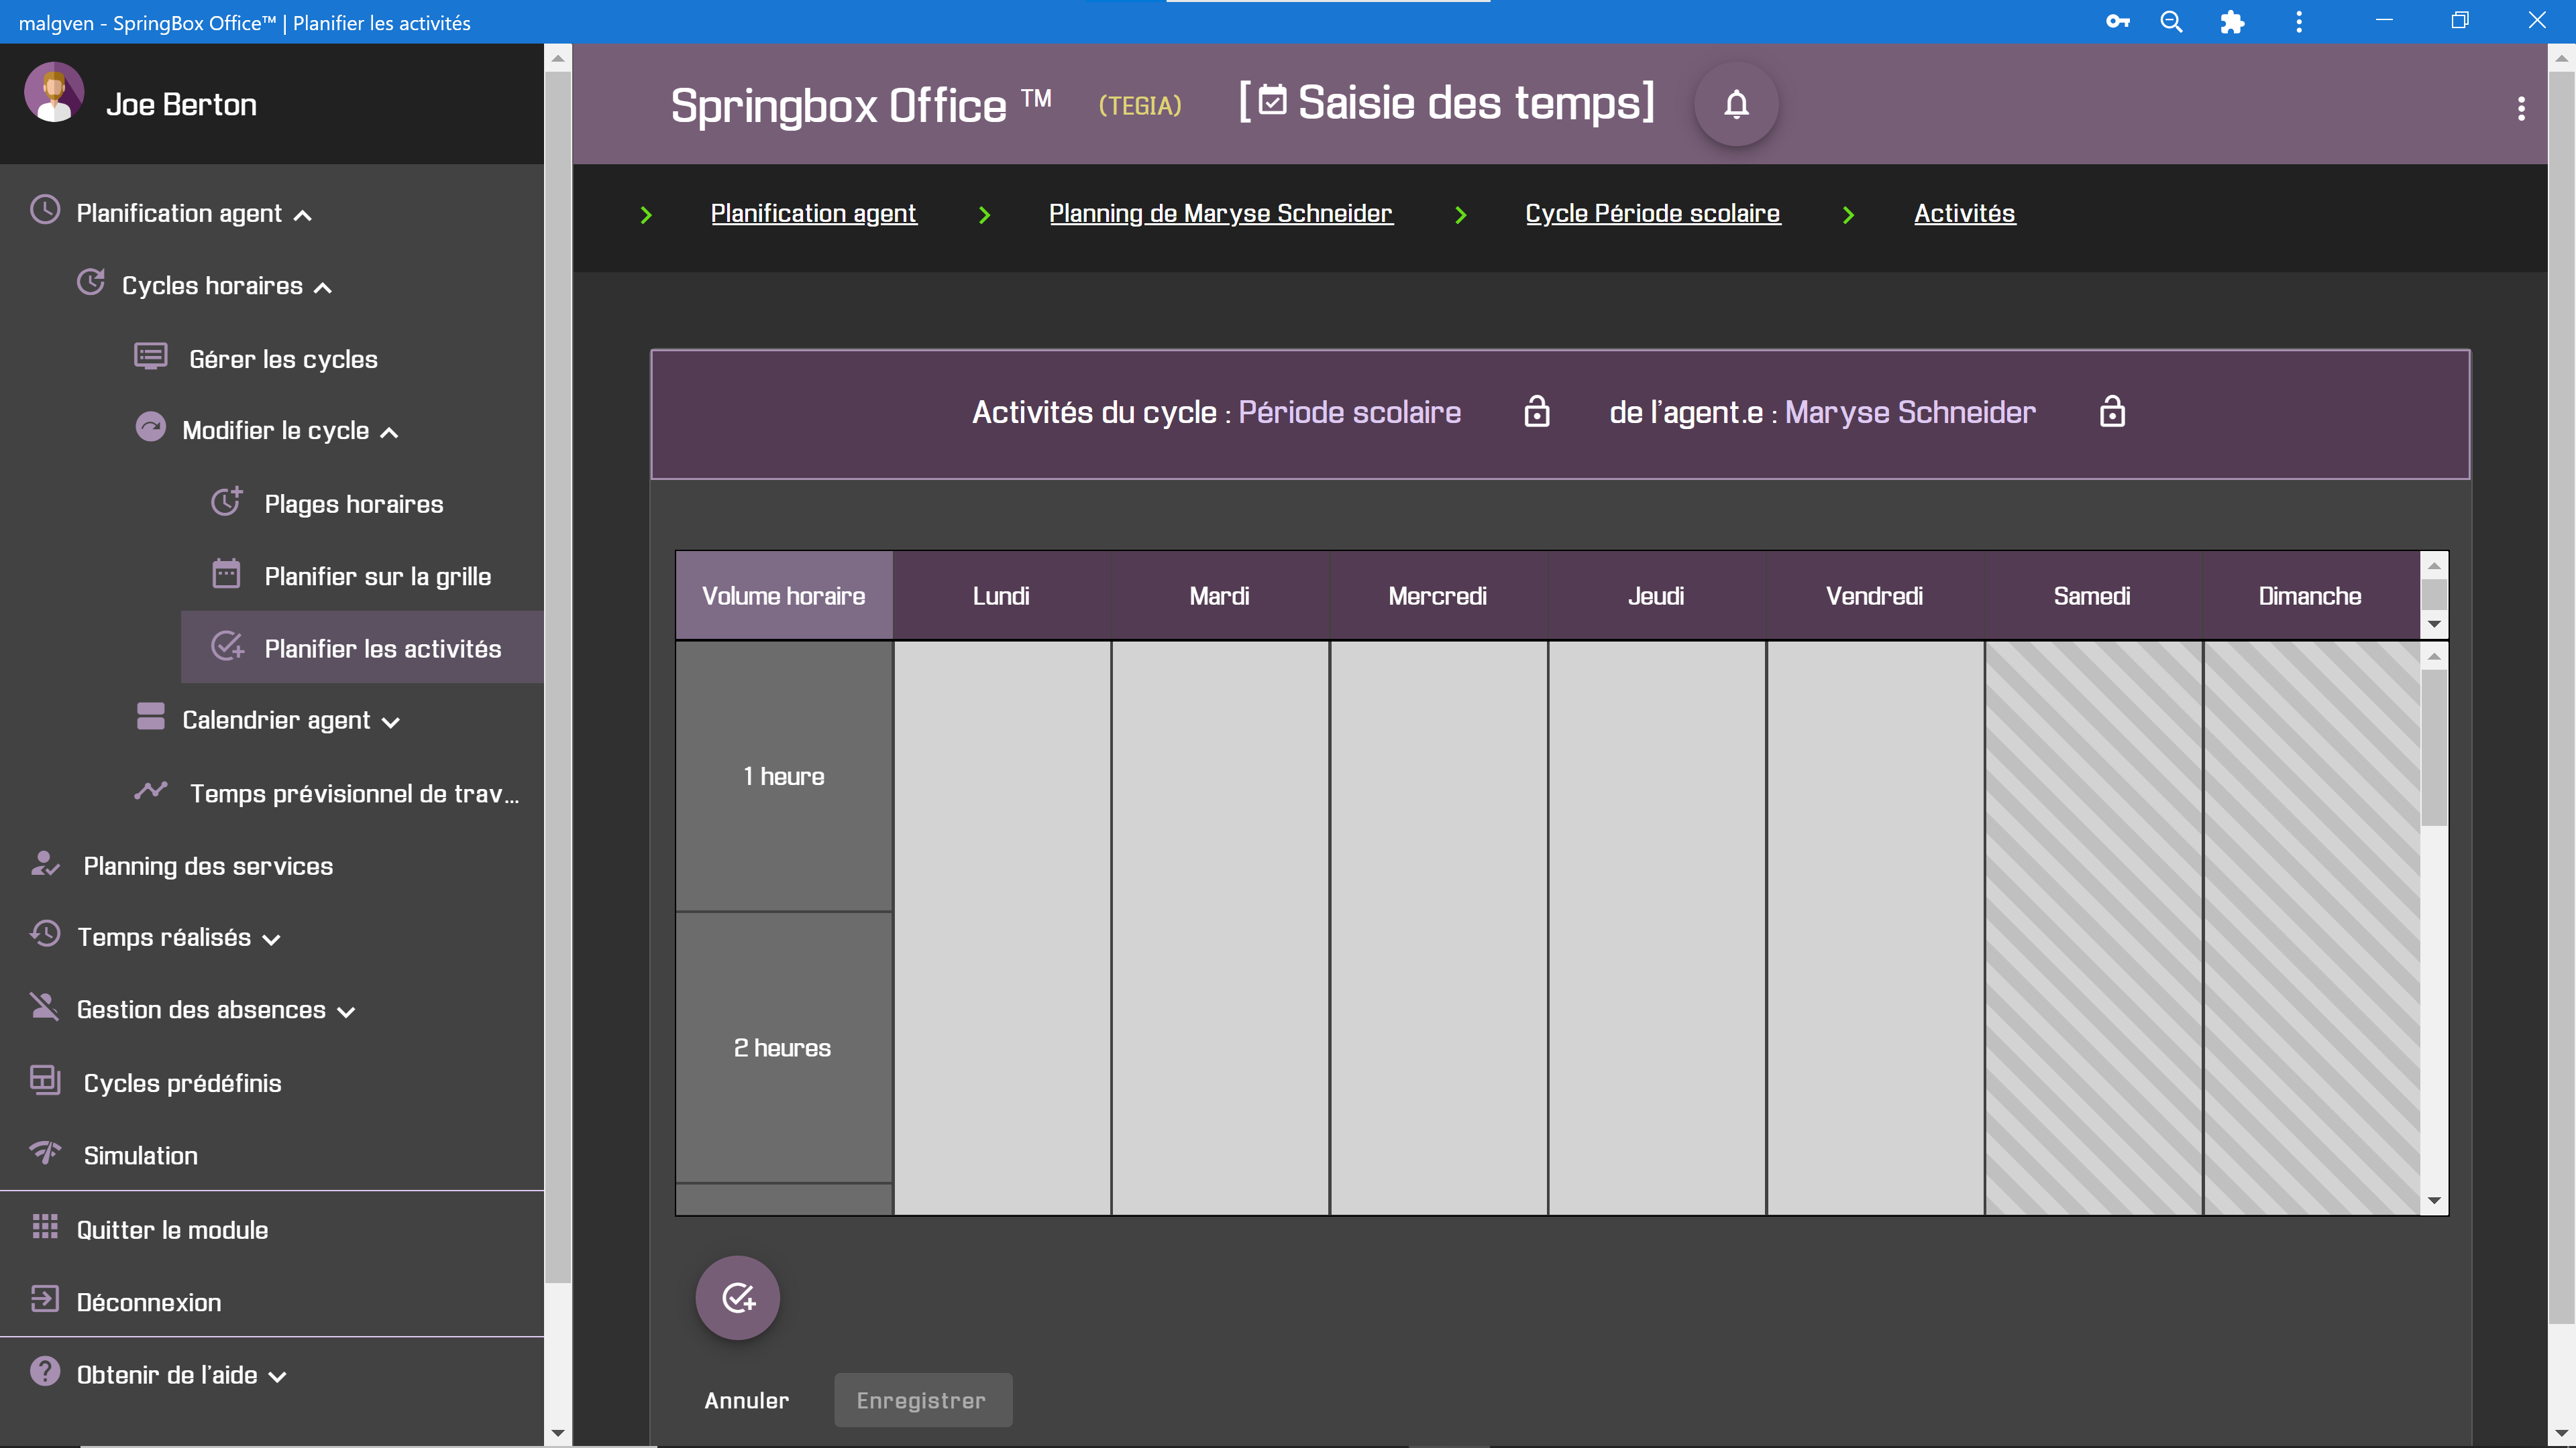
Task: Expand the Temps réalisés section
Action: pyautogui.click(x=271, y=939)
